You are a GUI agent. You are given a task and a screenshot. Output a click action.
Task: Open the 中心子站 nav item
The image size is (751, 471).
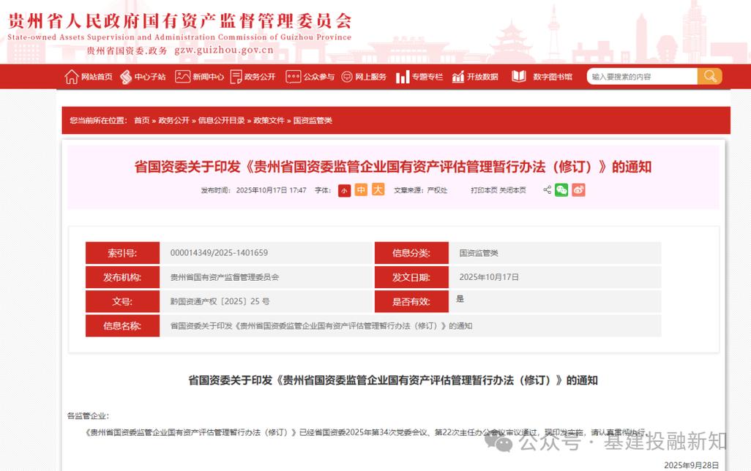(x=143, y=77)
